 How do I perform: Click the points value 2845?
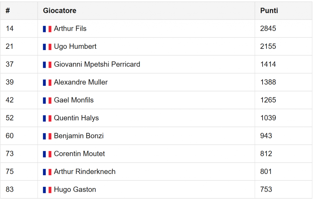pyautogui.click(x=268, y=28)
